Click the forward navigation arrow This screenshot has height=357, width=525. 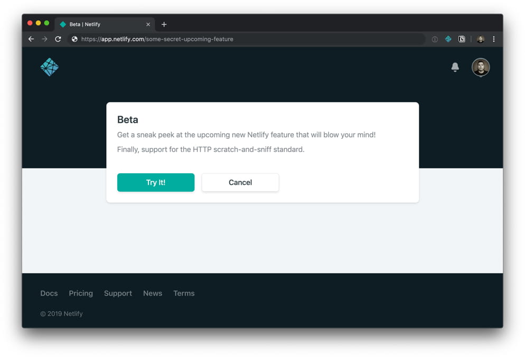point(44,39)
